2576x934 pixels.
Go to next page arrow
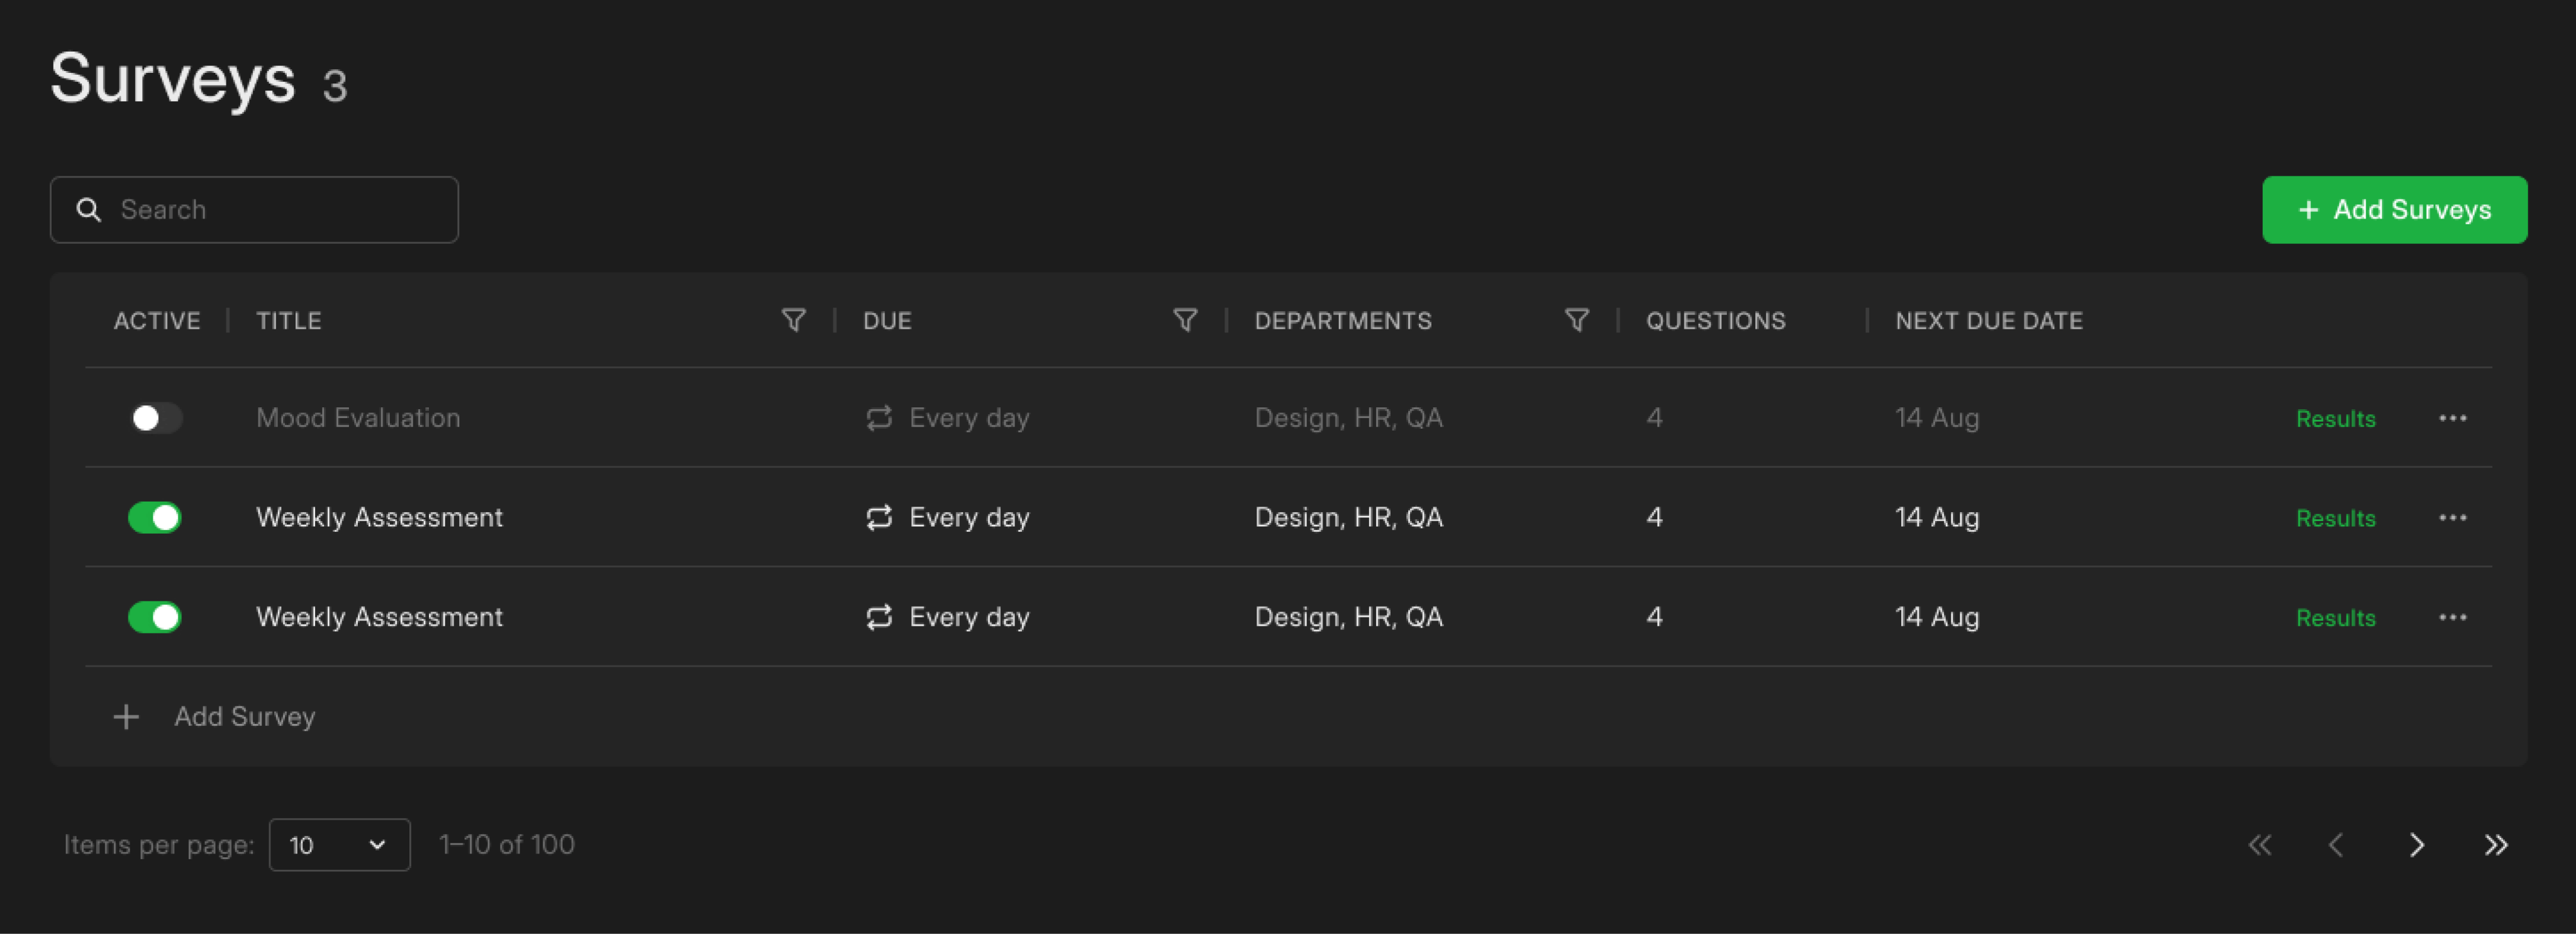[2416, 845]
